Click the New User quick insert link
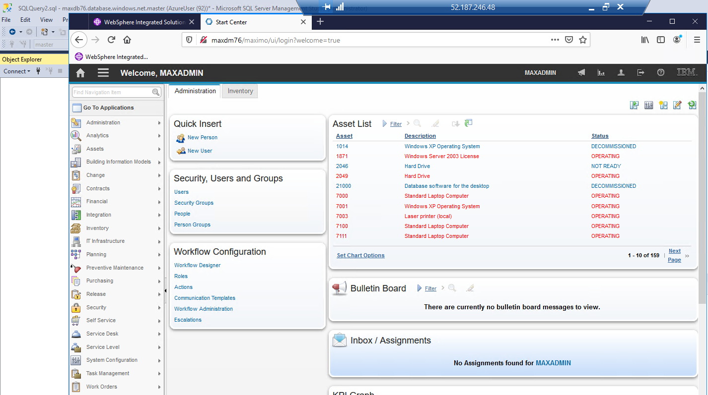Image resolution: width=708 pixels, height=395 pixels. (x=200, y=151)
